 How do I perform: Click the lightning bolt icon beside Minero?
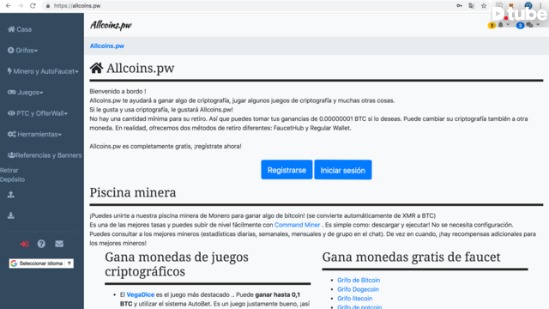9,71
